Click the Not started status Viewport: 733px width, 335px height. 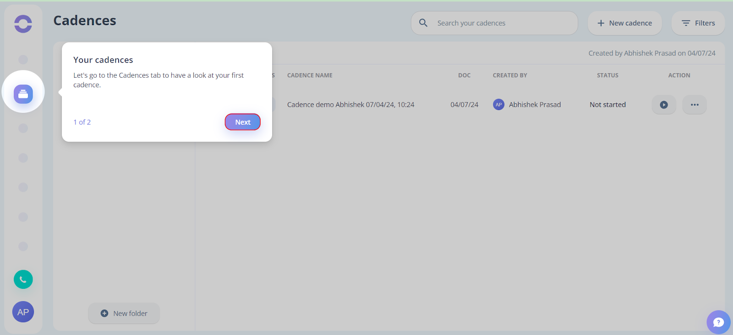[607, 105]
